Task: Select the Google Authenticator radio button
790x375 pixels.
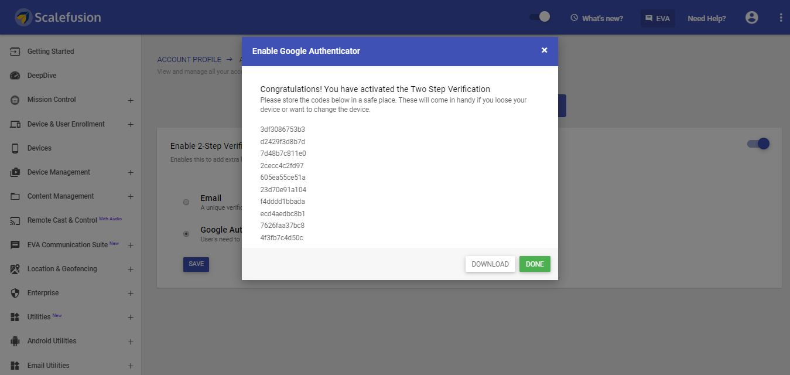Action: click(x=186, y=234)
